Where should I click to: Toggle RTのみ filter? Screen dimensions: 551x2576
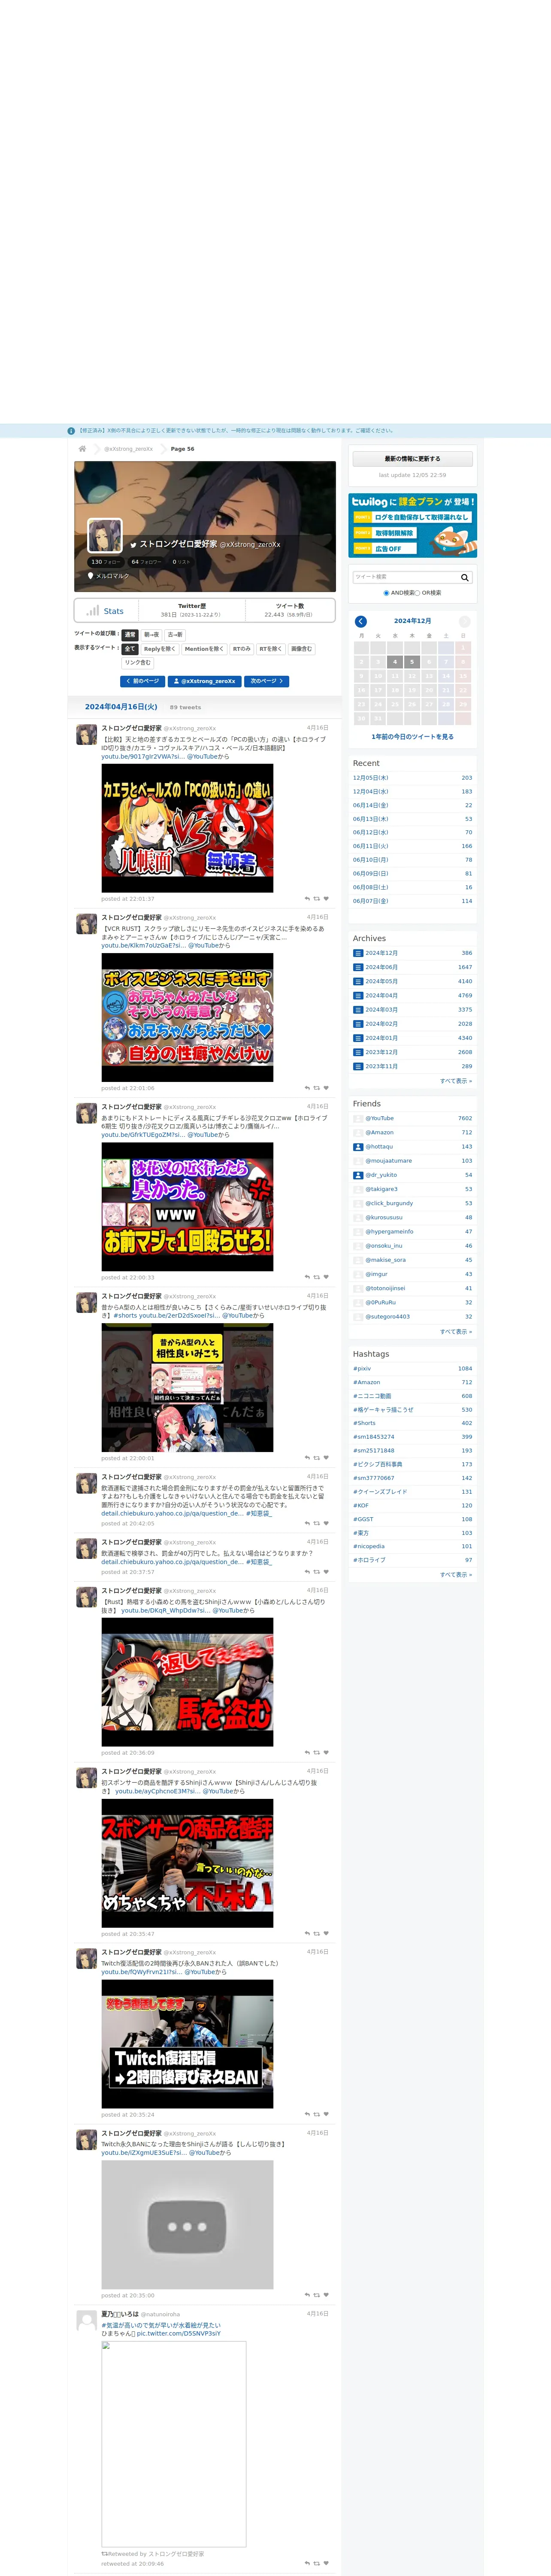click(242, 649)
